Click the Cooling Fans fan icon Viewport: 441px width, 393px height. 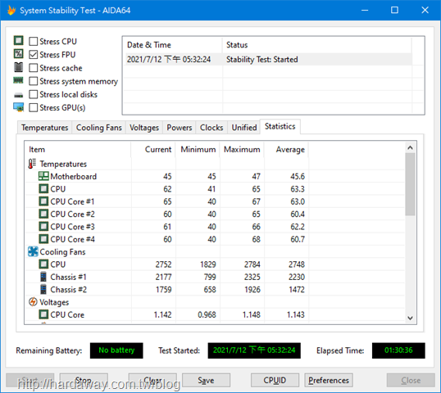click(x=33, y=251)
